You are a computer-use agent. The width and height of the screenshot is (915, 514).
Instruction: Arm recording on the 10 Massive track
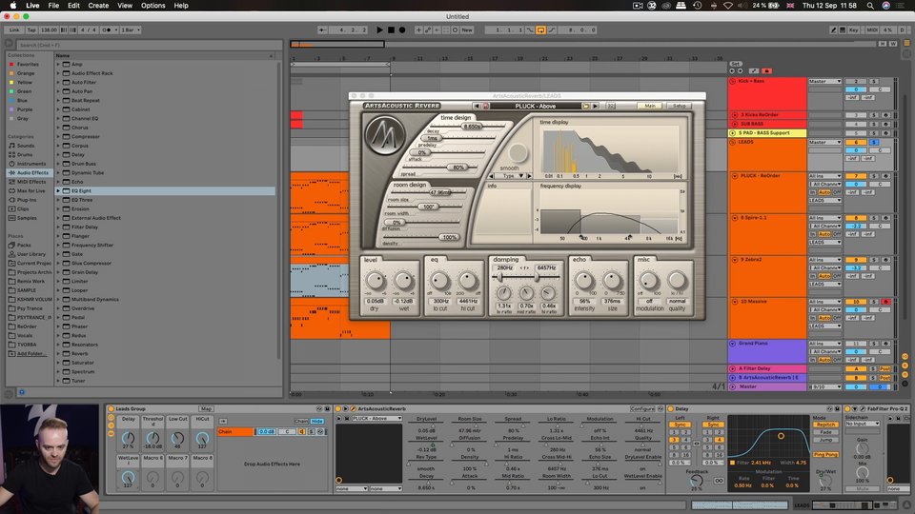click(x=885, y=302)
